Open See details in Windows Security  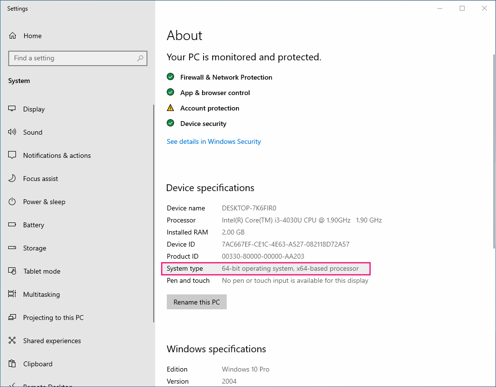coord(214,141)
